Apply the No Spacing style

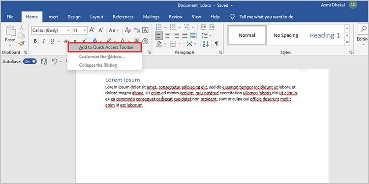coord(286,35)
